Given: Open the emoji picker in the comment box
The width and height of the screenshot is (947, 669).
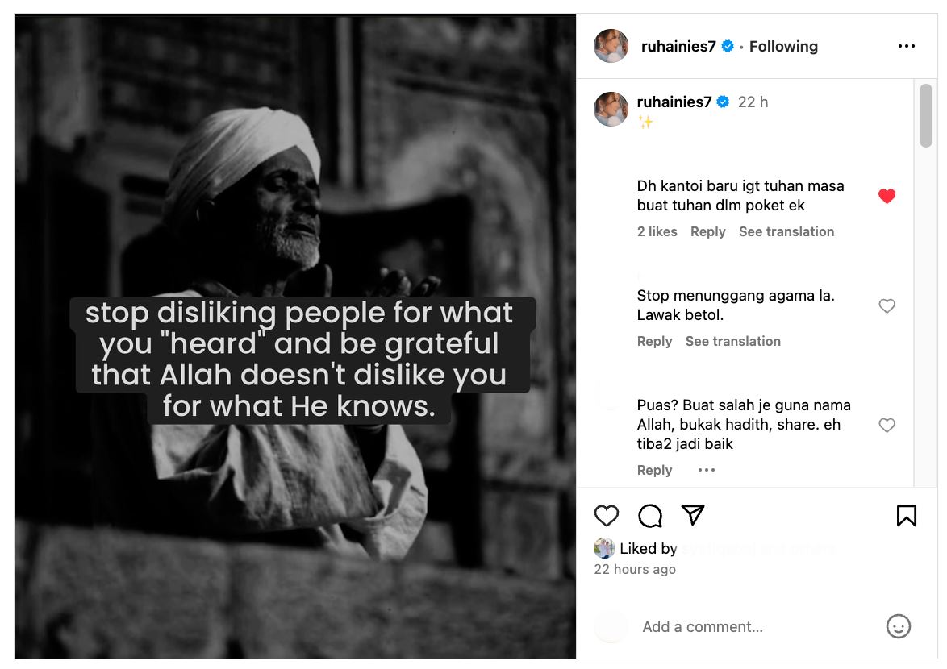Looking at the screenshot, I should point(896,626).
